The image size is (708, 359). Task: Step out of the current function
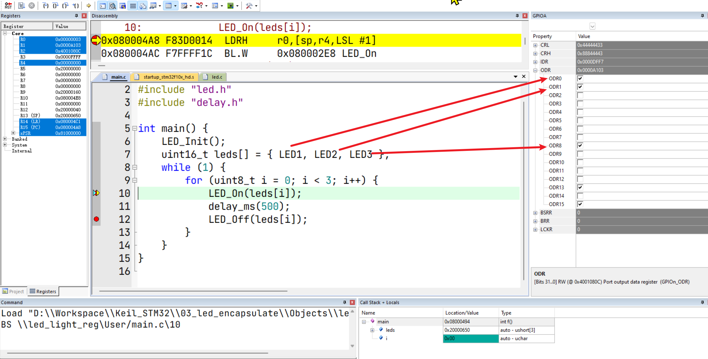pyautogui.click(x=65, y=5)
